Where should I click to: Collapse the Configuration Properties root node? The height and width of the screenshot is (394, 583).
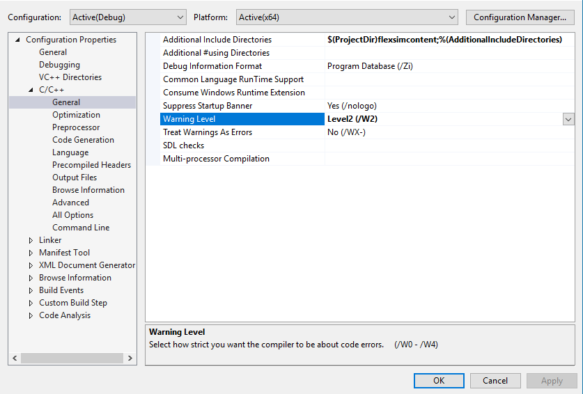(x=18, y=40)
